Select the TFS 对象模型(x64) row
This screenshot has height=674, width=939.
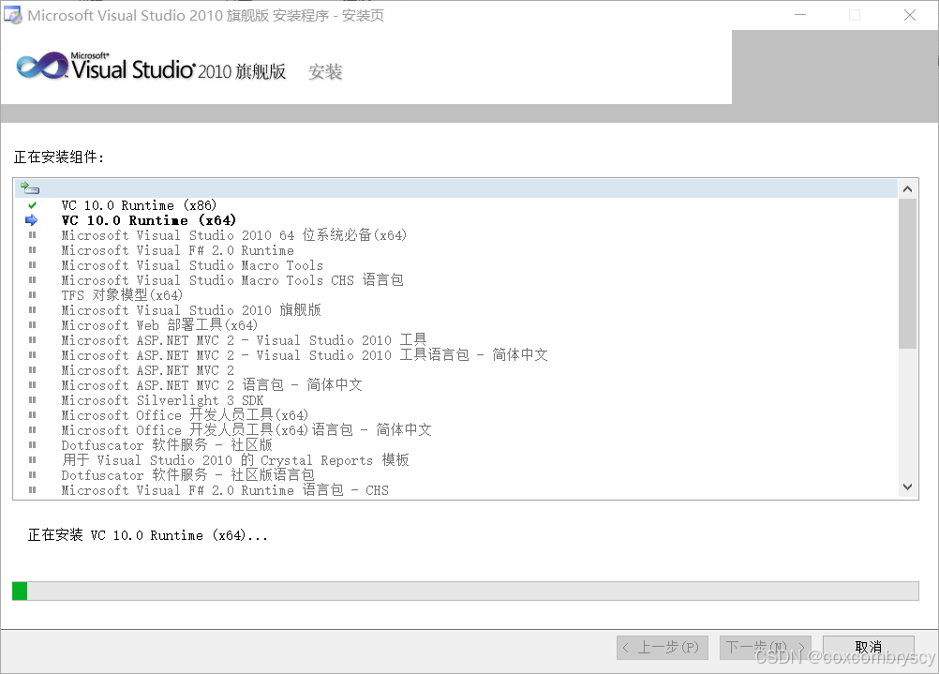coord(122,295)
